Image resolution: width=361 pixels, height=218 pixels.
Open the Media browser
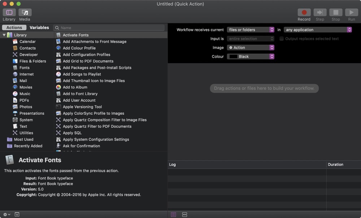coord(25,12)
